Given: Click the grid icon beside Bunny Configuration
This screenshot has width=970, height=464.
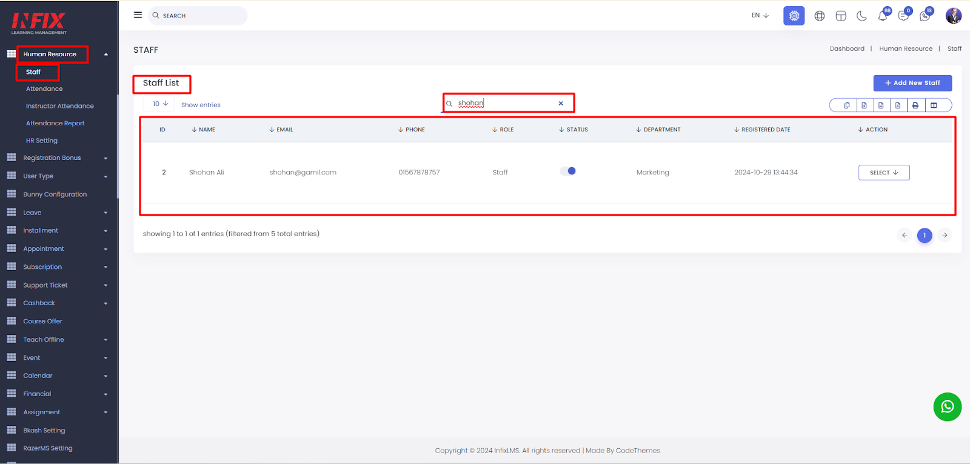Looking at the screenshot, I should coord(12,194).
